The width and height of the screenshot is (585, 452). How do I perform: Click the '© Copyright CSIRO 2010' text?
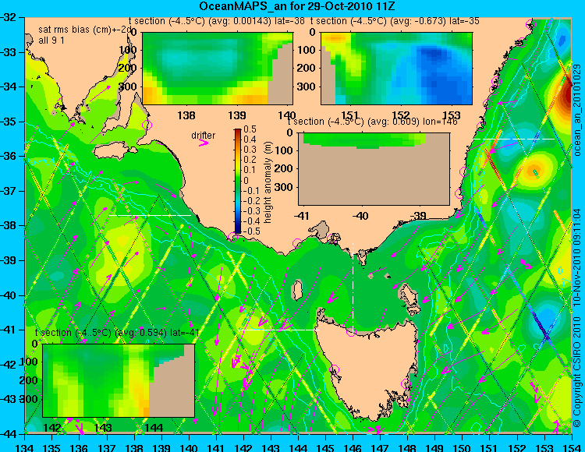click(577, 373)
